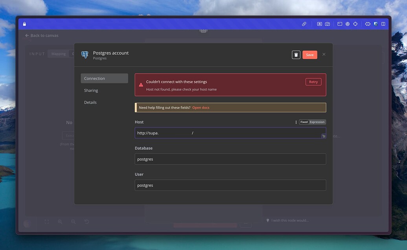Open the Details tab

point(90,102)
